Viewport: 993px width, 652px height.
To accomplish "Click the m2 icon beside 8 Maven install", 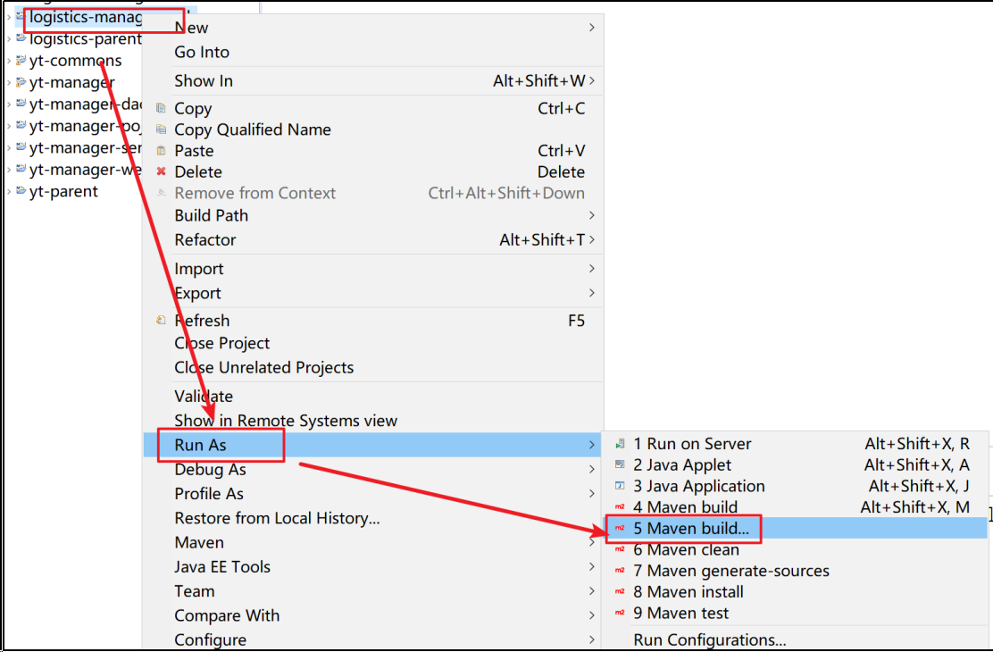I will 620,592.
